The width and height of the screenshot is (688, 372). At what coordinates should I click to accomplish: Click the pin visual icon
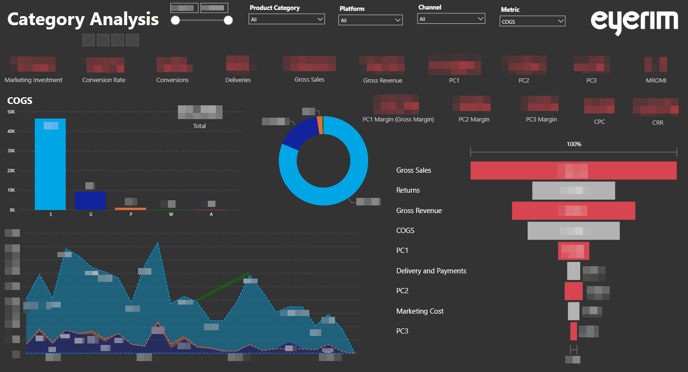(88, 40)
